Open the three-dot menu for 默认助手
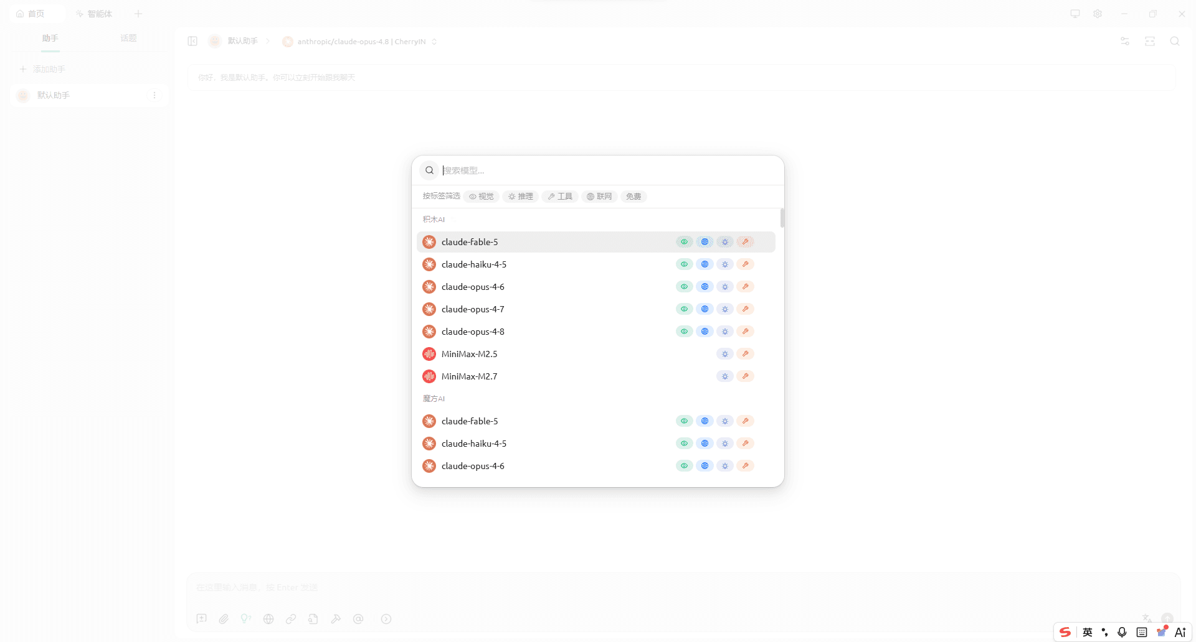 pyautogui.click(x=154, y=95)
